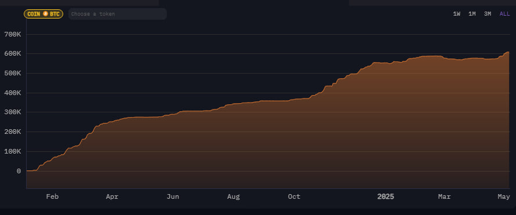Screen dimensions: 516x215
Task: Click the 400K y-axis label
Action: [13, 93]
